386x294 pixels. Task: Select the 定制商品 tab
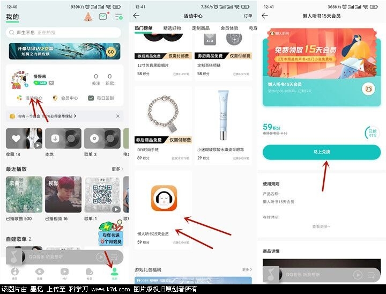coord(201,28)
